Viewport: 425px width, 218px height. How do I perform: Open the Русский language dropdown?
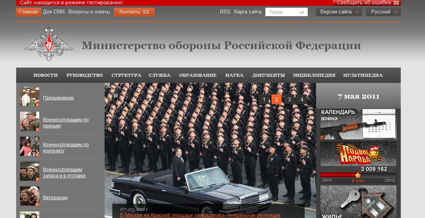pyautogui.click(x=383, y=12)
